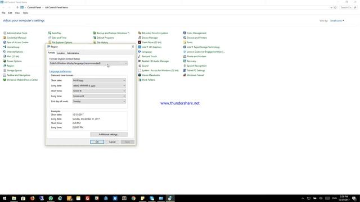Click Cancel in Region dialog
360x202 pixels.
(x=112, y=142)
